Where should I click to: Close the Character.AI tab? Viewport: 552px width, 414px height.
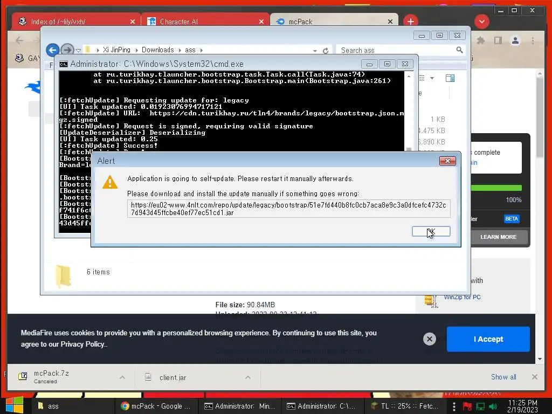point(261,22)
